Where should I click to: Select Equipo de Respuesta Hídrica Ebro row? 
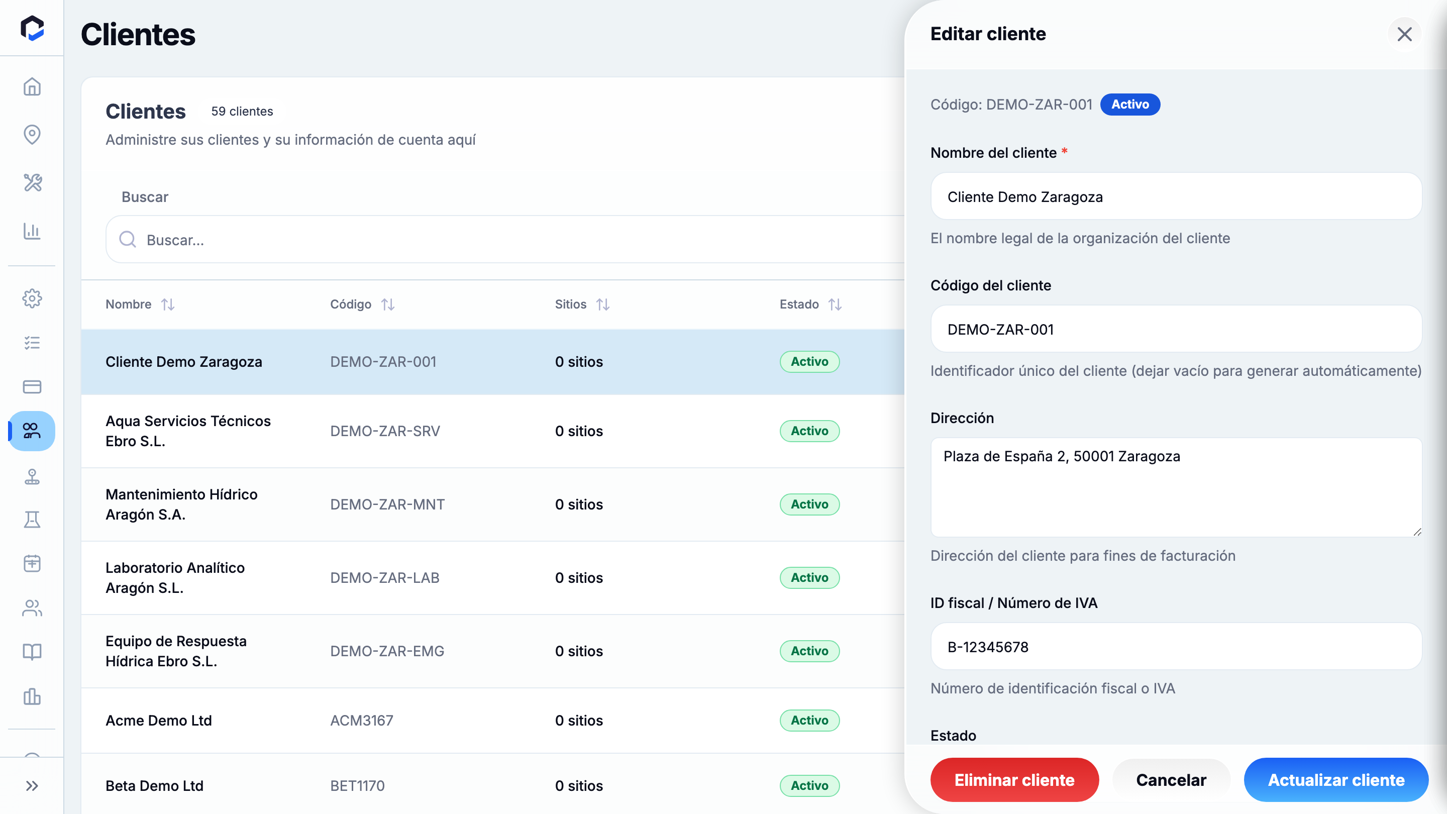pos(492,651)
